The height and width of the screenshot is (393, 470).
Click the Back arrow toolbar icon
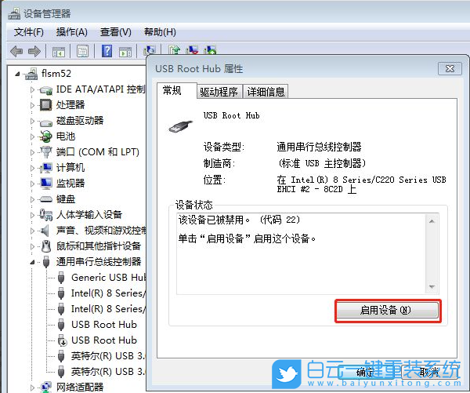click(x=16, y=51)
